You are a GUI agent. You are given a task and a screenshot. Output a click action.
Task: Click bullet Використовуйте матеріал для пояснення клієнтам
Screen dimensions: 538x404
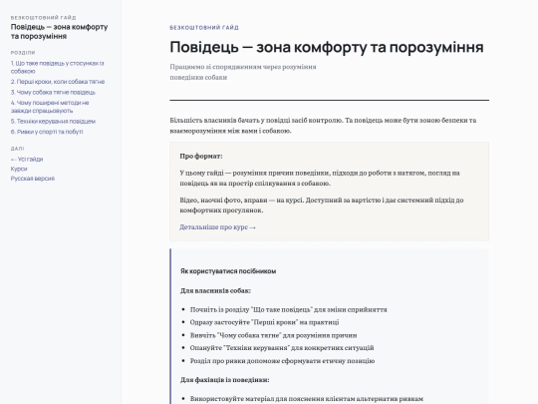coord(307,399)
